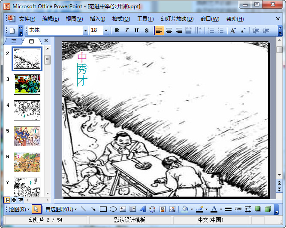Select slide 6 thumbnail
The height and width of the screenshot is (228, 286).
pyautogui.click(x=27, y=162)
